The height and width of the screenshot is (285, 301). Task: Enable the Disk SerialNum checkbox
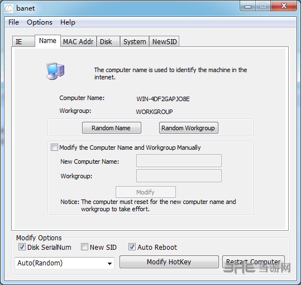coord(22,247)
